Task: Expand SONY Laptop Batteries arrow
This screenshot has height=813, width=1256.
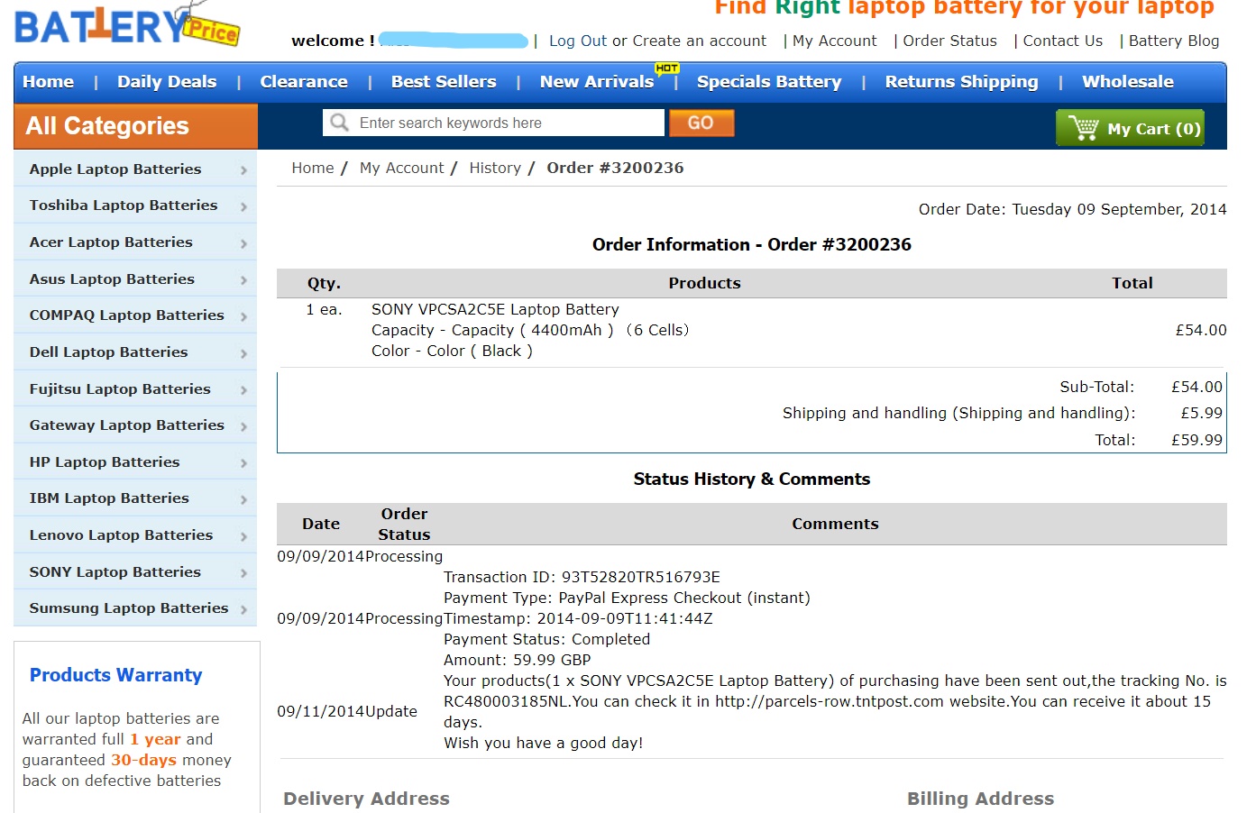Action: click(243, 573)
